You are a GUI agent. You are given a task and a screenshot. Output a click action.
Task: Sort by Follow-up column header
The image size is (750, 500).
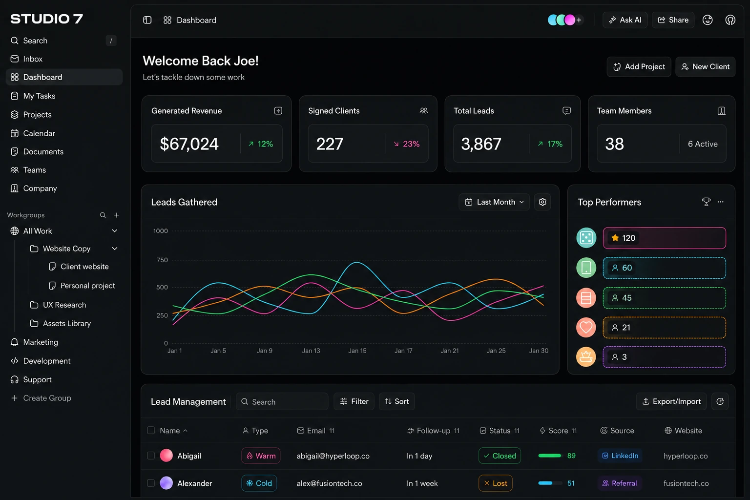click(434, 431)
